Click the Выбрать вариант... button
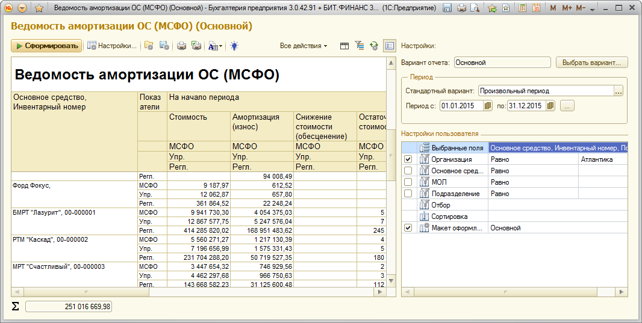 (x=591, y=62)
